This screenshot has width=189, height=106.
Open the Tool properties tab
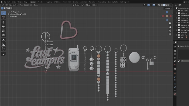tap(175, 47)
